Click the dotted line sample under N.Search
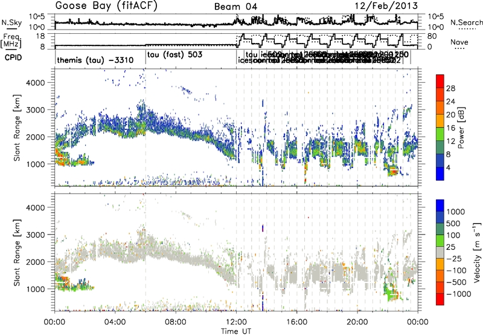The image size is (483, 335). click(x=467, y=28)
